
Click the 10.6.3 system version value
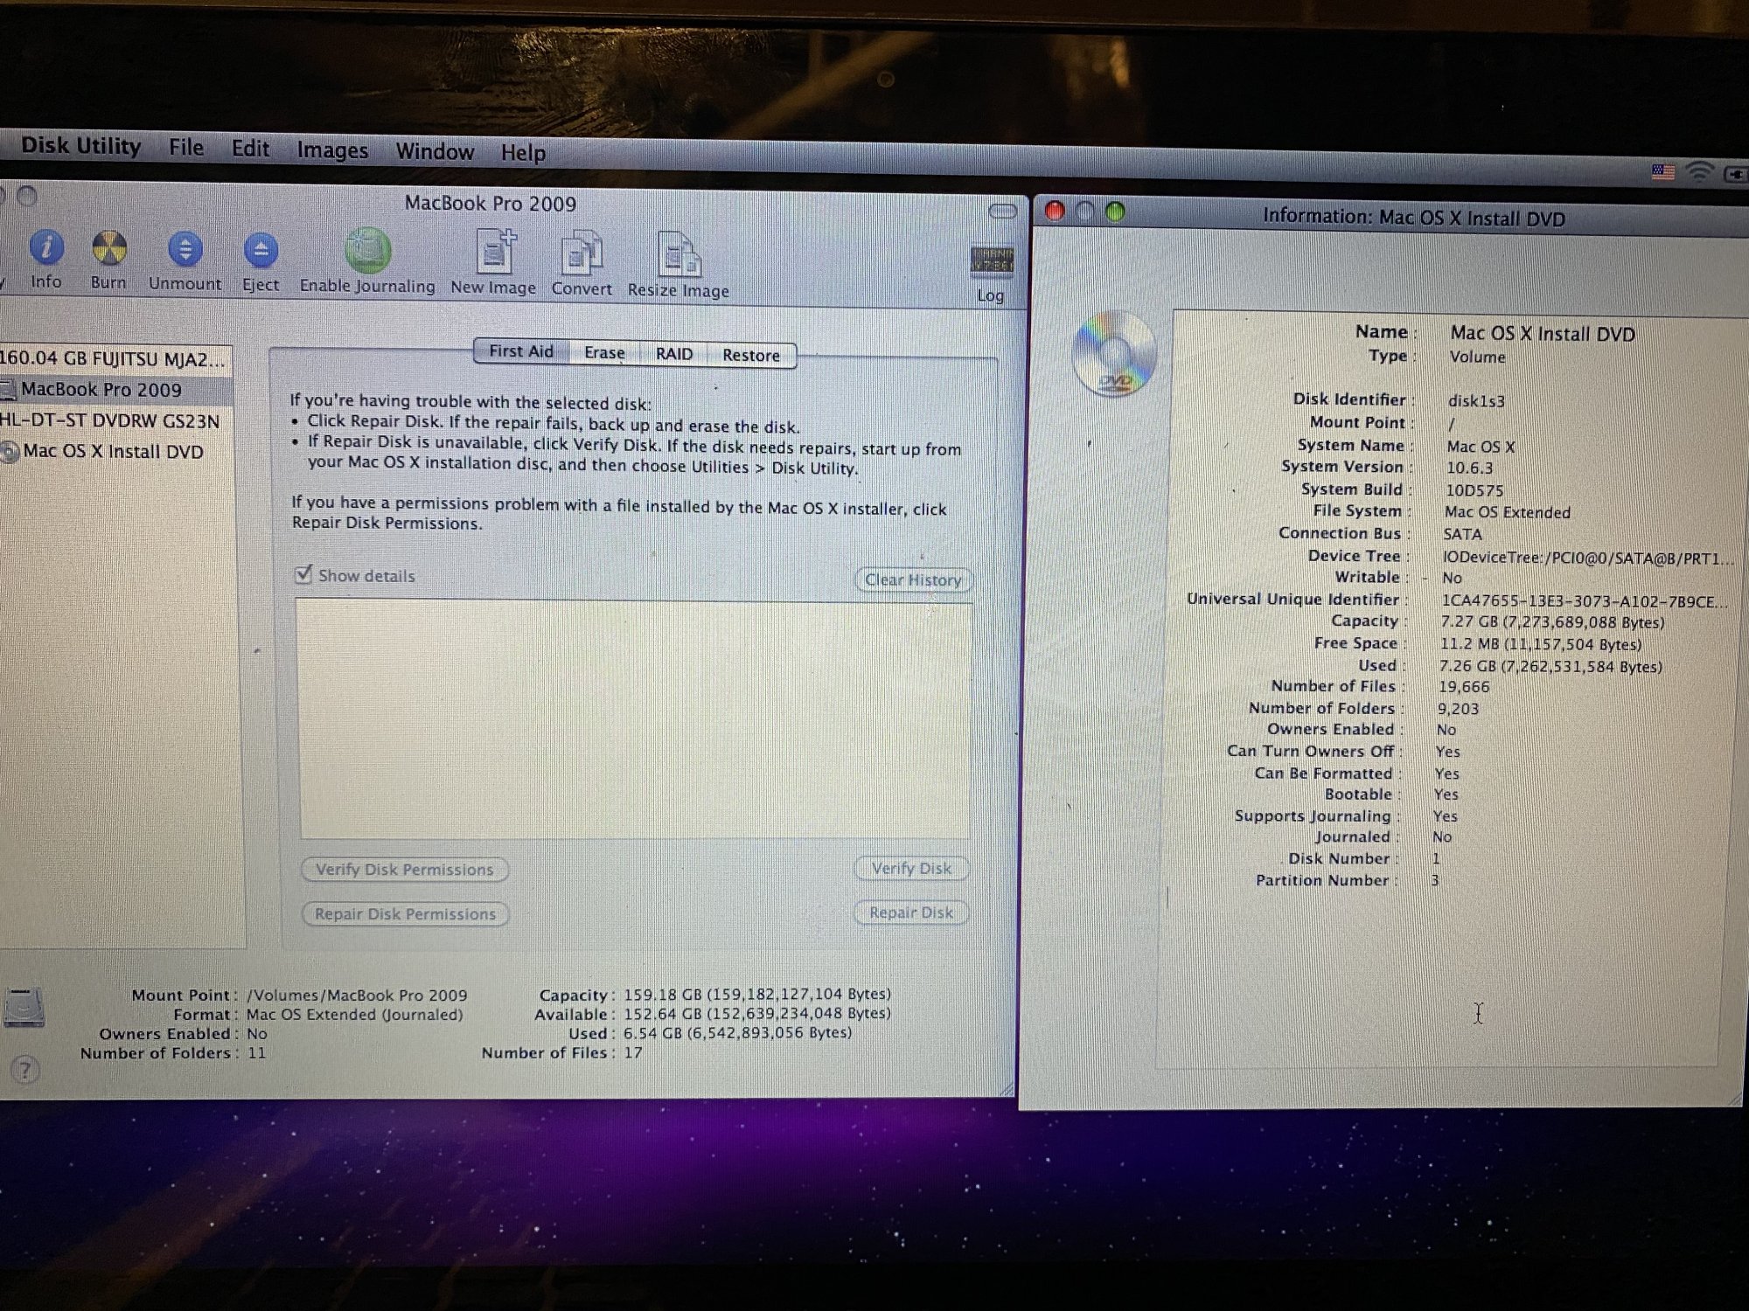coord(1469,468)
